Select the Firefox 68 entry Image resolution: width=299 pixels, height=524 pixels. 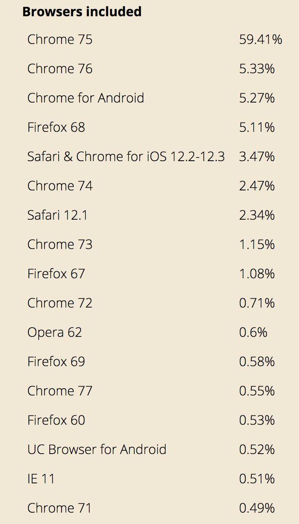[x=56, y=127]
